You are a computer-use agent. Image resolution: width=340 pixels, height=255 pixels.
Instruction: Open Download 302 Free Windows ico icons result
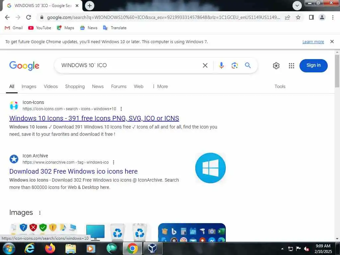[x=73, y=171]
